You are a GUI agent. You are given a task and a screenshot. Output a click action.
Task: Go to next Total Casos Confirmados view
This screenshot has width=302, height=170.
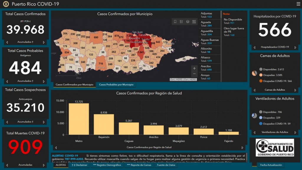44,42
